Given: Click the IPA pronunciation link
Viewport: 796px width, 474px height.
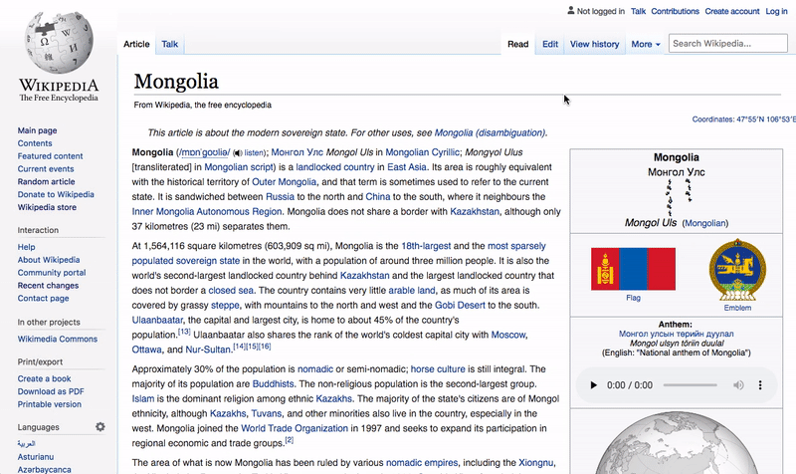Looking at the screenshot, I should [x=205, y=152].
